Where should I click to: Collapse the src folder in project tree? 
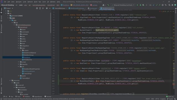click(x=6, y=13)
